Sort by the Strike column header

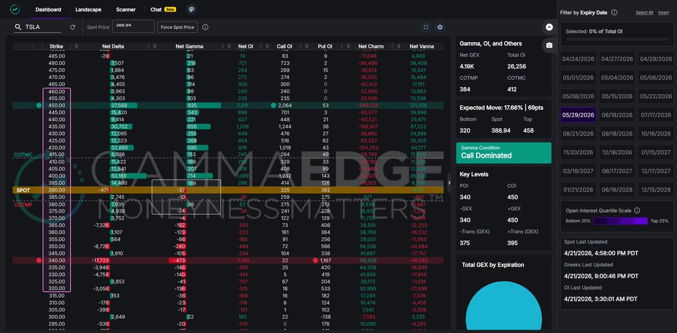click(56, 46)
